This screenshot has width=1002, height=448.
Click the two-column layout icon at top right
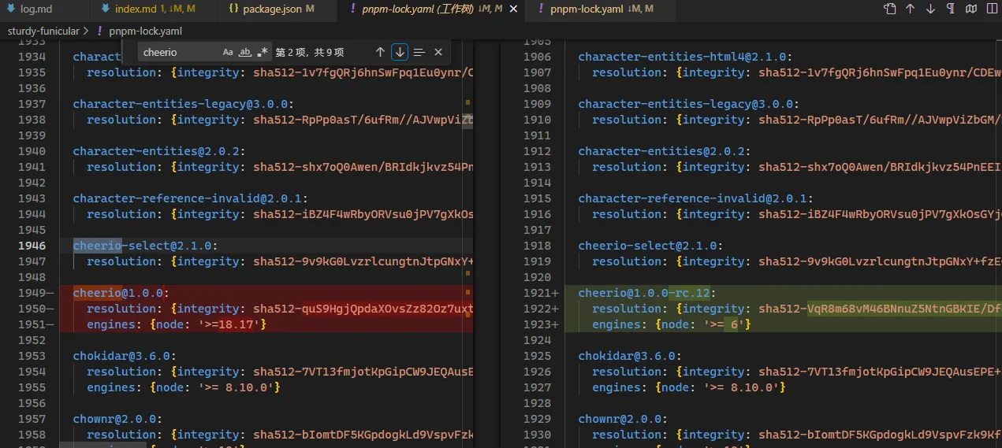point(992,9)
